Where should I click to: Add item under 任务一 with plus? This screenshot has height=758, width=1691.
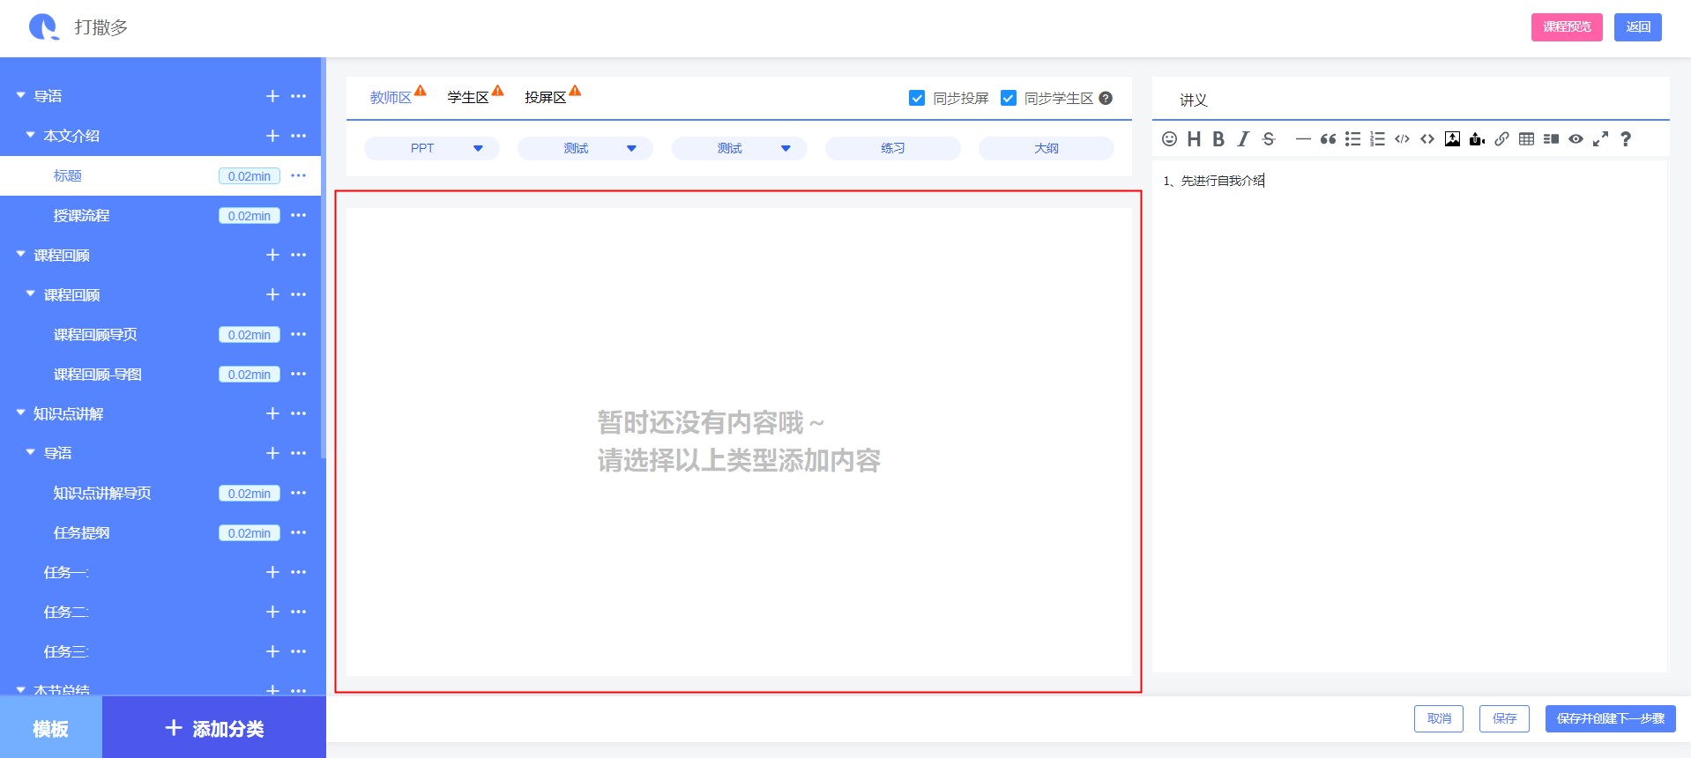click(x=272, y=572)
